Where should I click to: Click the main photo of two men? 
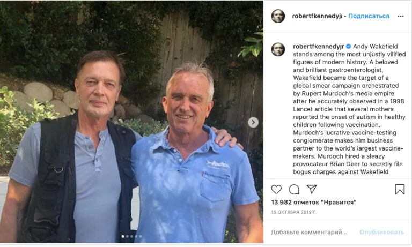click(x=131, y=122)
